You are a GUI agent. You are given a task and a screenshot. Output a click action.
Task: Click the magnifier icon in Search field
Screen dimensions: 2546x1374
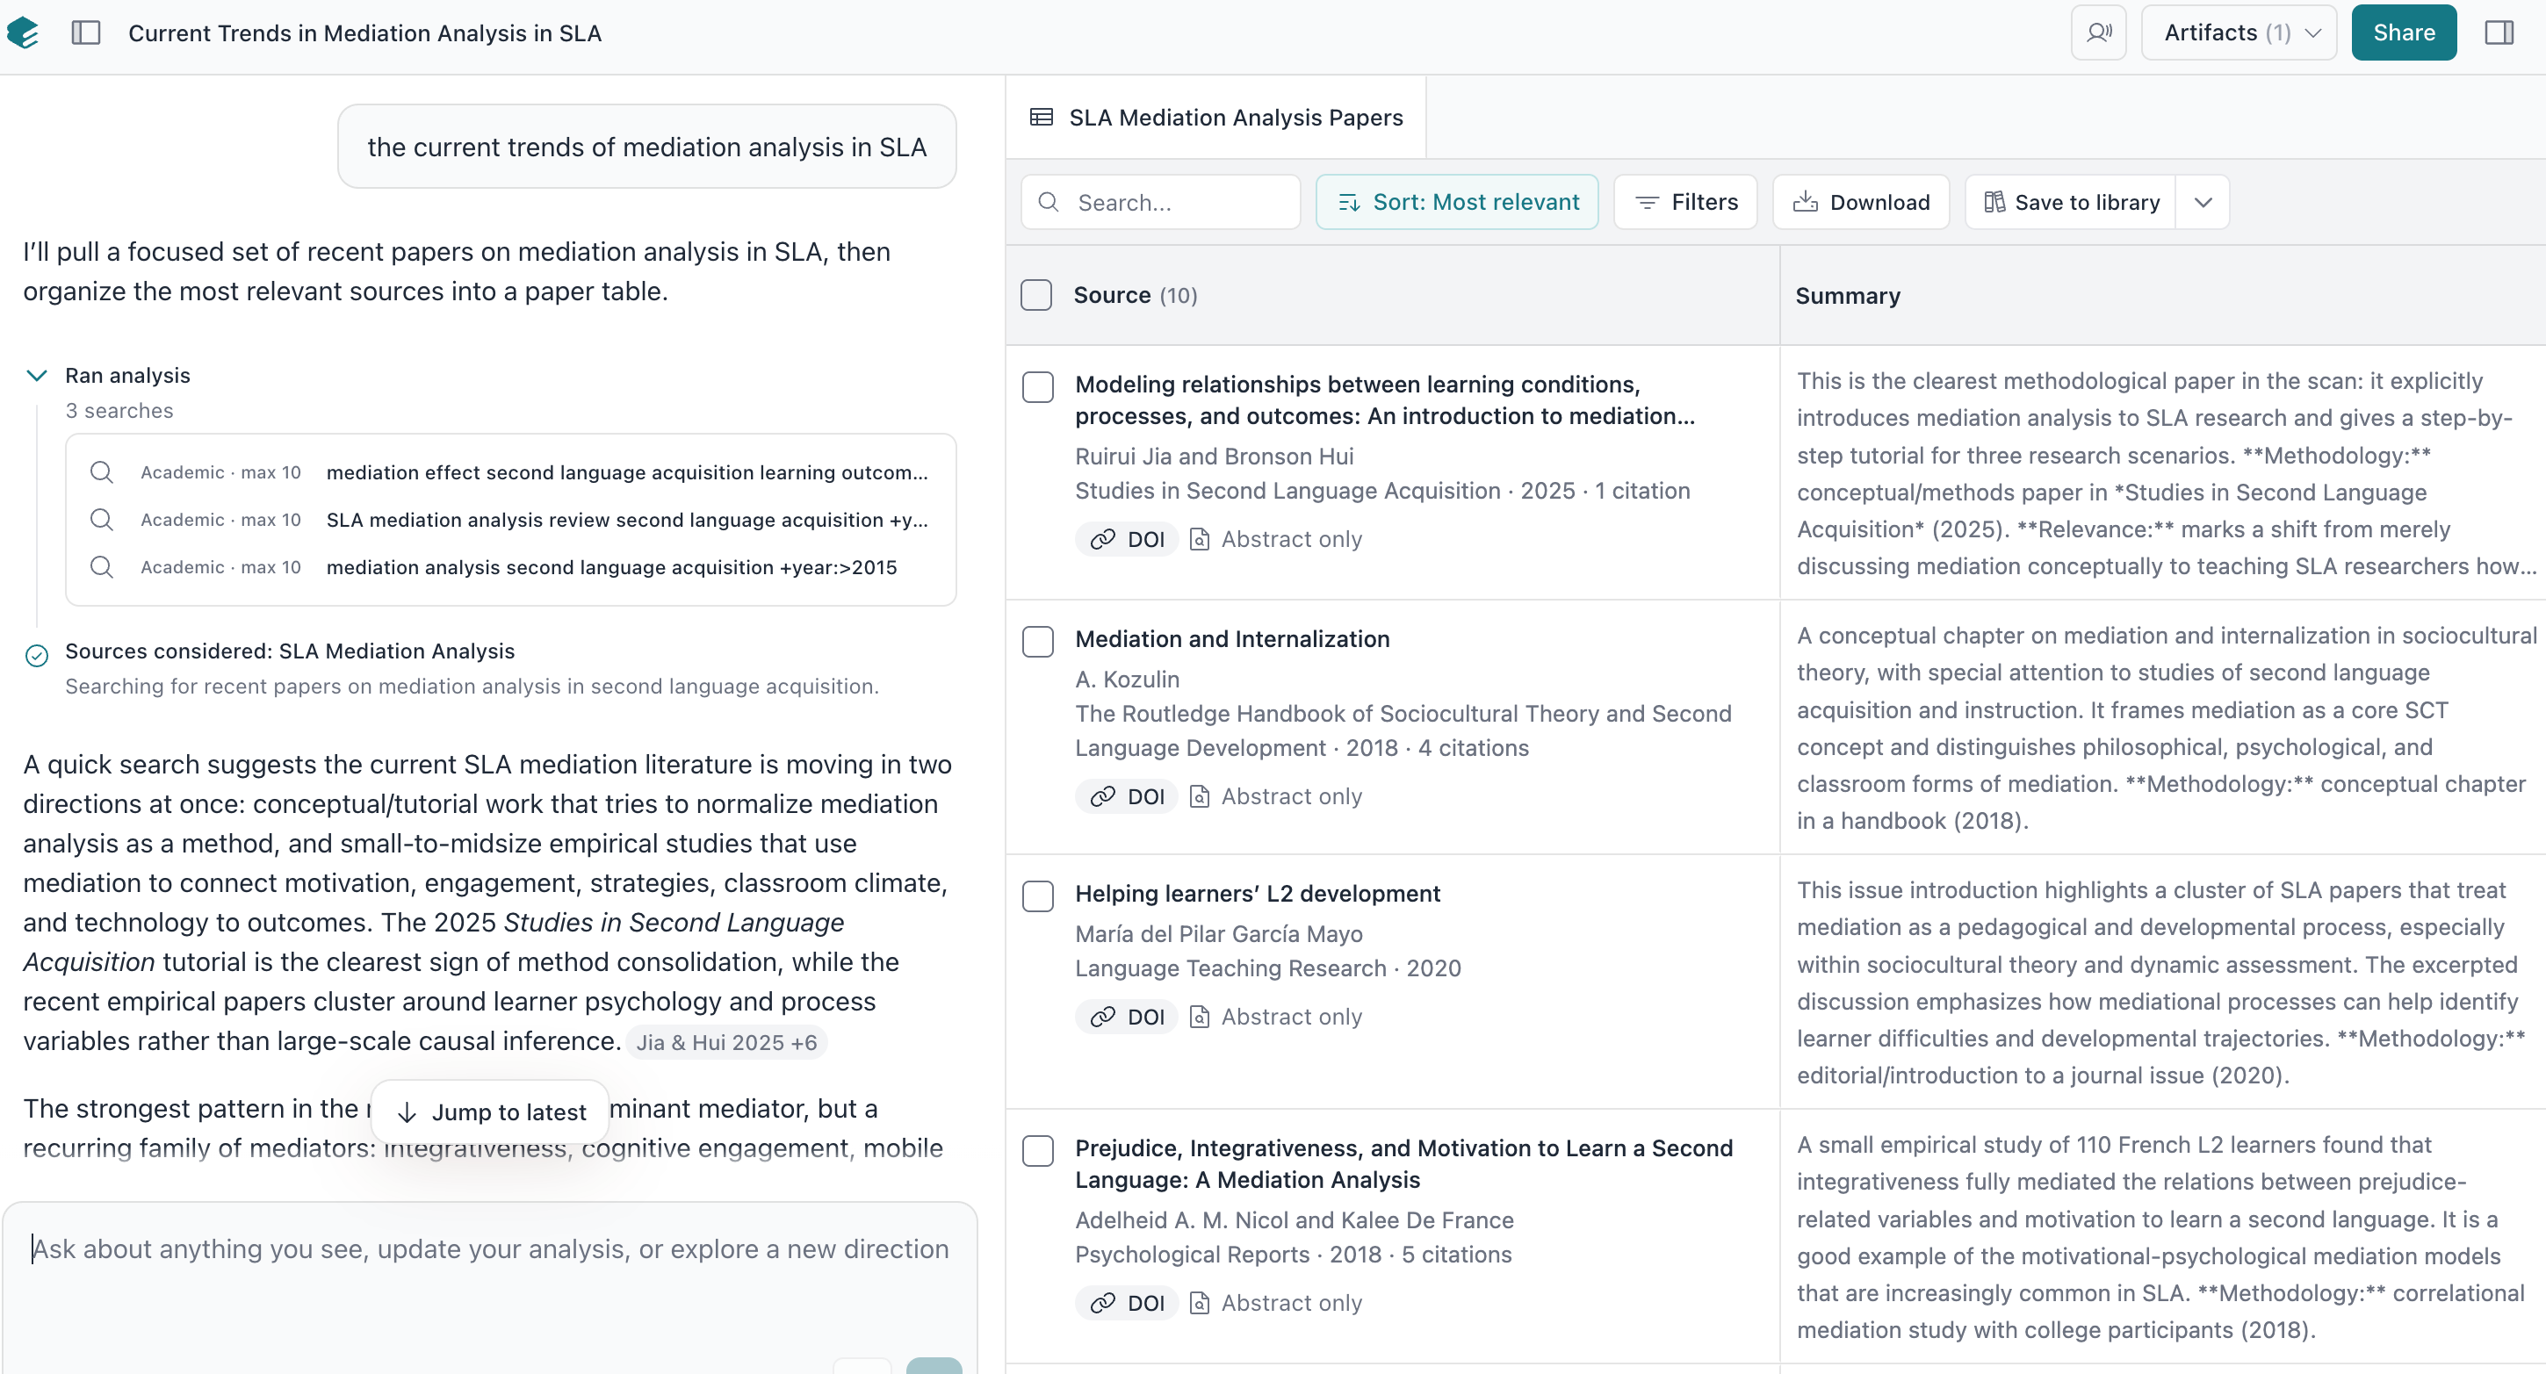(x=1049, y=203)
